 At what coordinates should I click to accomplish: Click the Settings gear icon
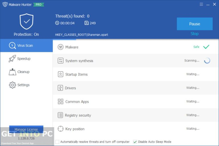pos(13,85)
